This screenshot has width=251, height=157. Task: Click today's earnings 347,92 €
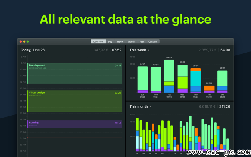101,50
